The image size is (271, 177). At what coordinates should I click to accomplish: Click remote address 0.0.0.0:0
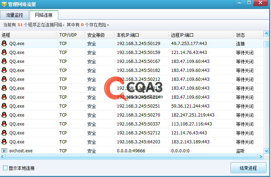180,151
